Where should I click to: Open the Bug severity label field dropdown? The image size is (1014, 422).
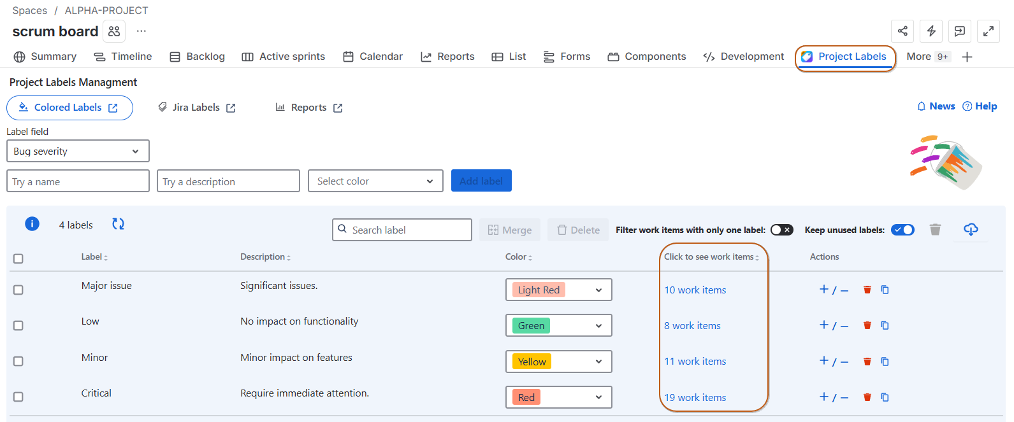pos(78,151)
